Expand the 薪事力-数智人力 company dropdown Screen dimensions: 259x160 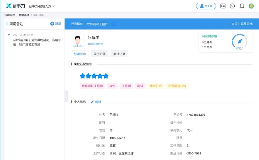tap(42, 6)
